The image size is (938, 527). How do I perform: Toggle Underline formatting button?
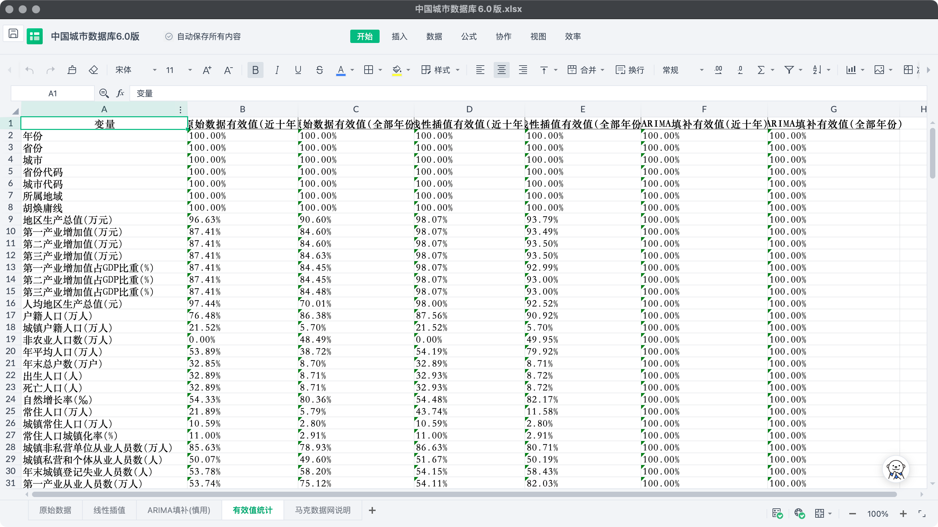tap(298, 70)
